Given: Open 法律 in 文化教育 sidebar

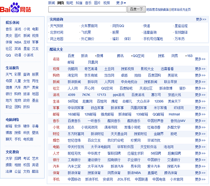Looking at the screenshot, I should 9,171.
